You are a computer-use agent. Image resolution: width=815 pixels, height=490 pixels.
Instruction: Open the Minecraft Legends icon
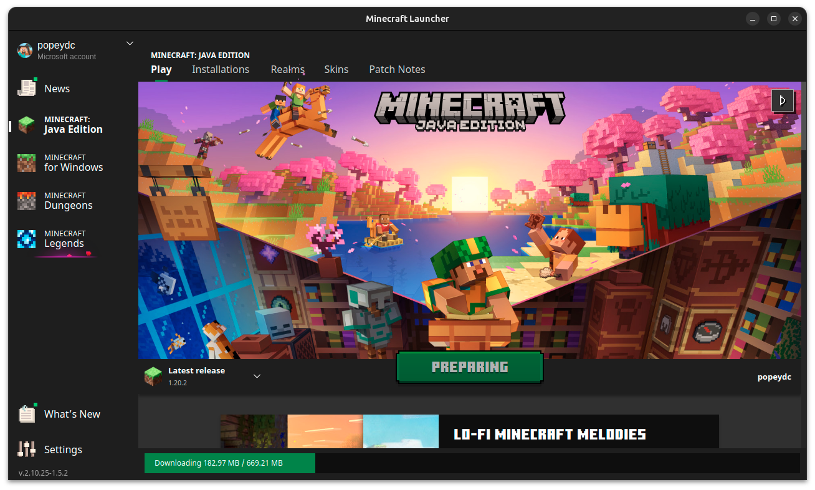[x=27, y=239]
